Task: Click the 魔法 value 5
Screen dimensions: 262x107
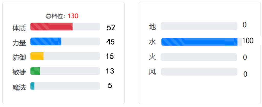Action: [x=110, y=86]
